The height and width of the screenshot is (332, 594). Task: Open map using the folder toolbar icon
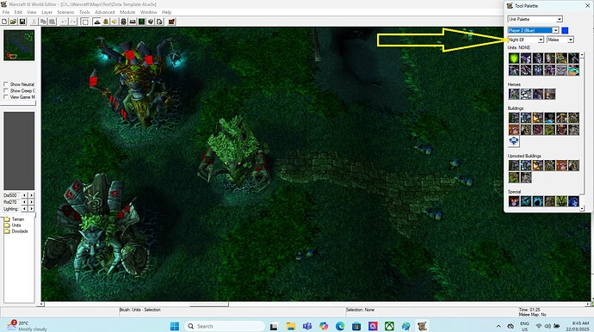(x=13, y=22)
